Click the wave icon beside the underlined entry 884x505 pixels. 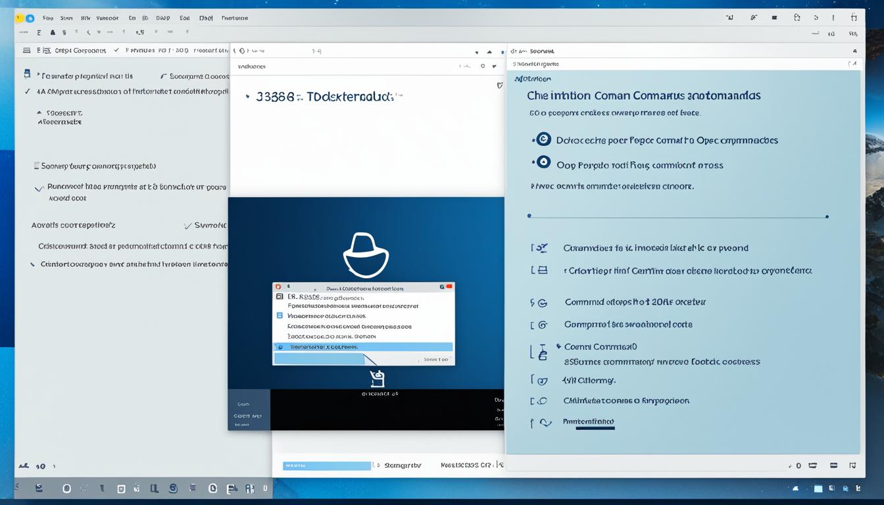(x=543, y=423)
